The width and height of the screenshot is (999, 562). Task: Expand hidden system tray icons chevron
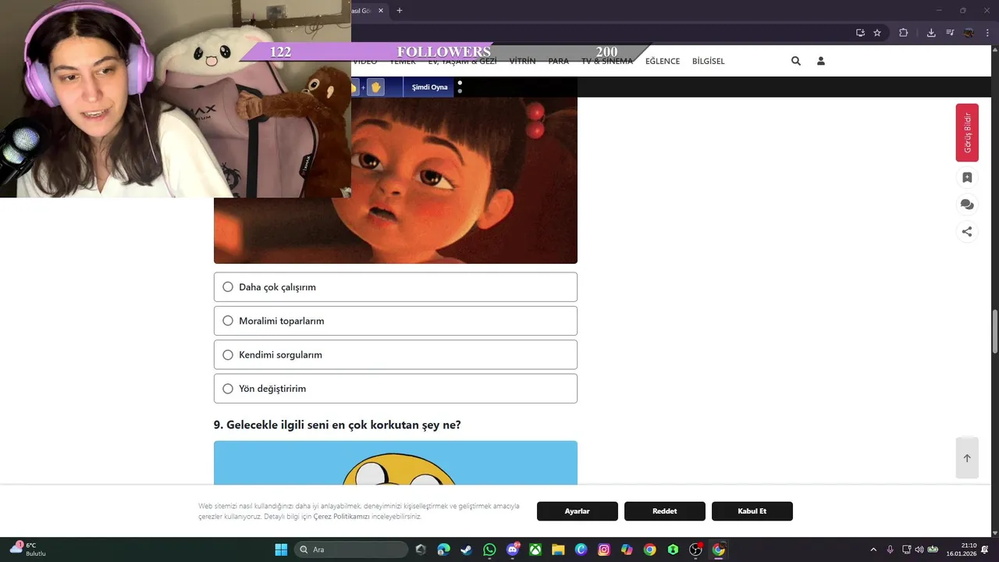[x=873, y=550]
